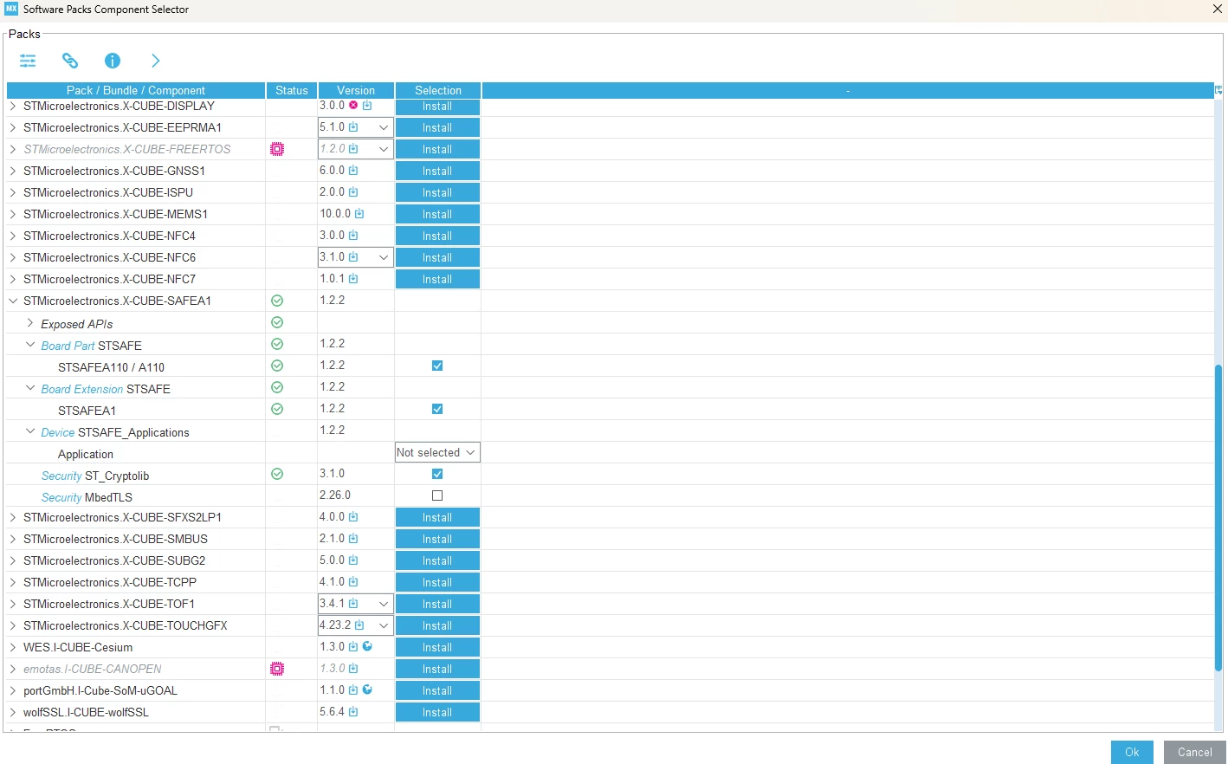
Task: Open the X-CUBE-NFC6 version dropdown
Action: [x=384, y=257]
